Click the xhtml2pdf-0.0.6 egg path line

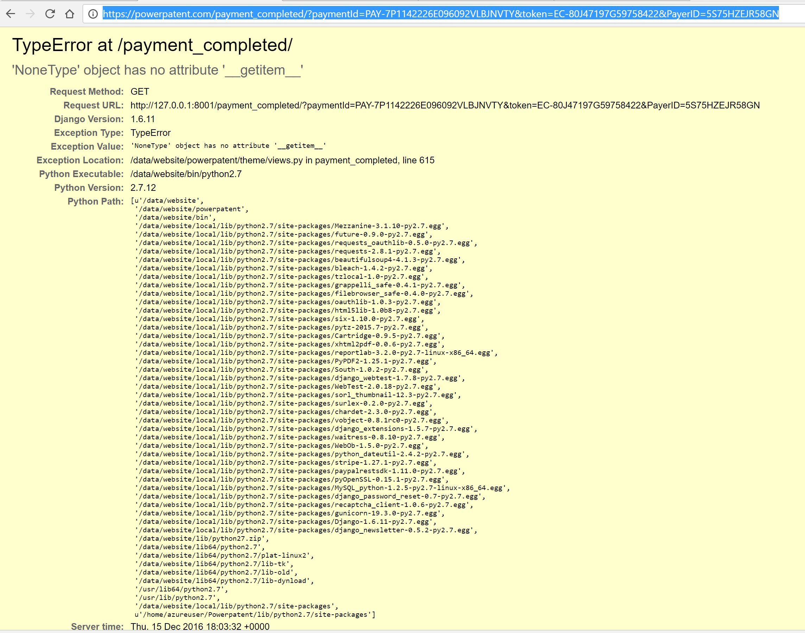click(290, 344)
